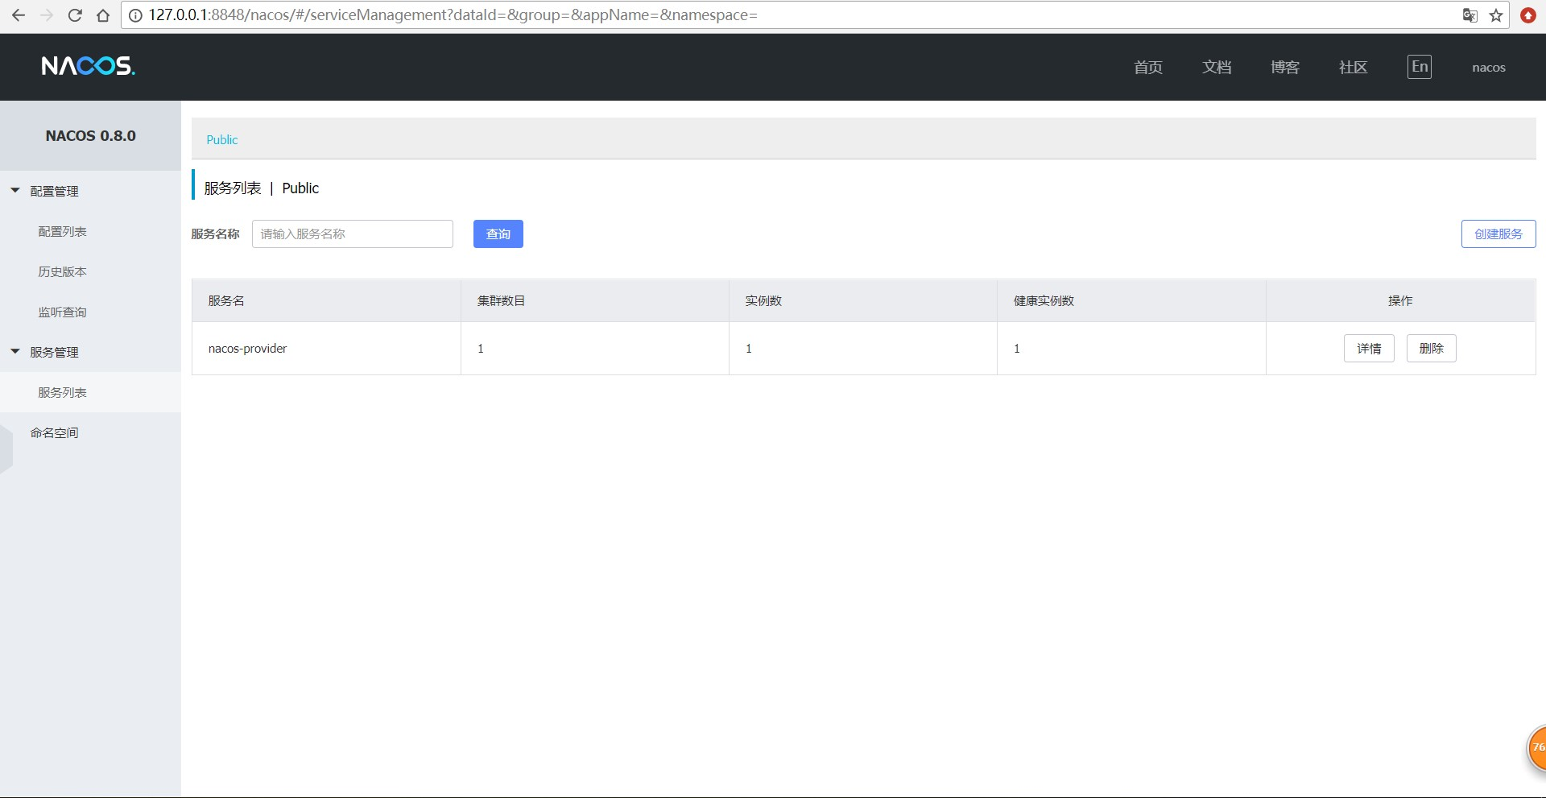Select 监听查询 in the sidebar
Image resolution: width=1546 pixels, height=798 pixels.
coord(62,312)
